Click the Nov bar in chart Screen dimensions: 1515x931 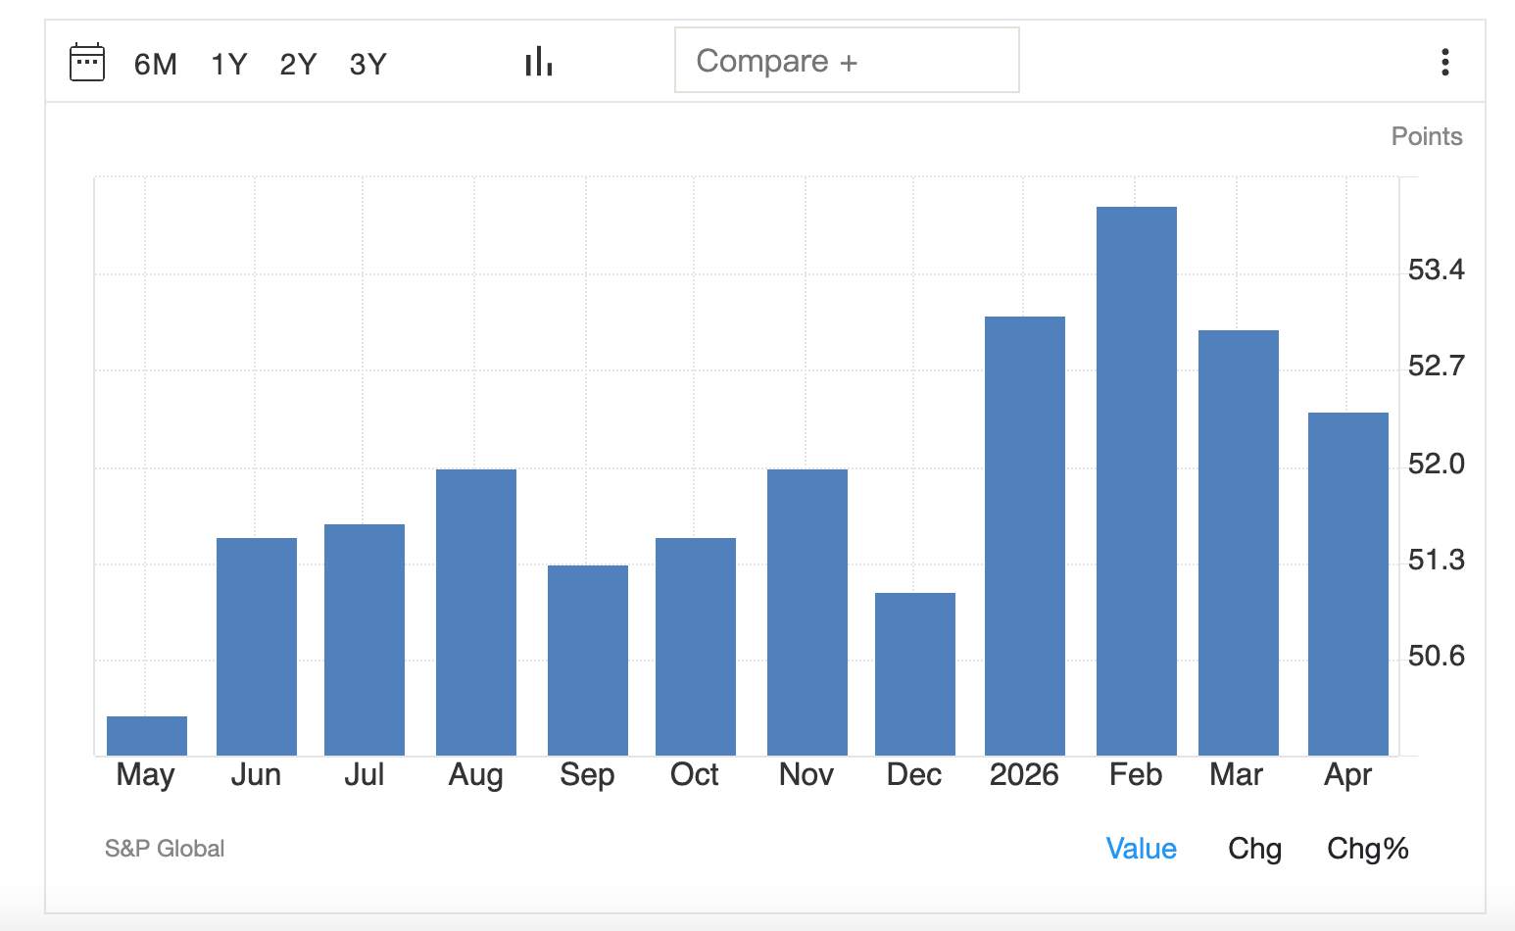coord(807,612)
